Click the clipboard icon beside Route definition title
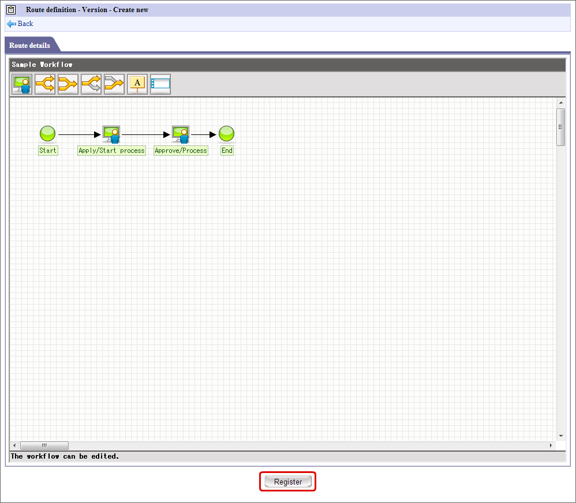This screenshot has height=503, width=576. coord(12,10)
